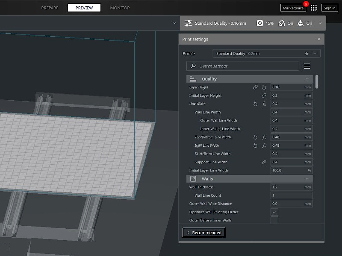Revert the Top/Bottom Line Width value
Viewport: 342px width, 256px height.
(255, 137)
